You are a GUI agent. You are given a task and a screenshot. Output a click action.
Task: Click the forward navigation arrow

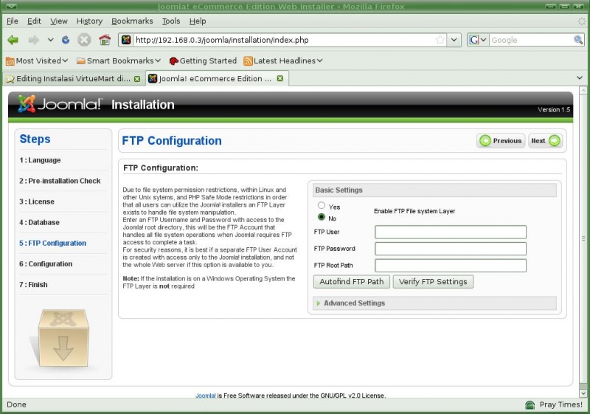coord(33,40)
